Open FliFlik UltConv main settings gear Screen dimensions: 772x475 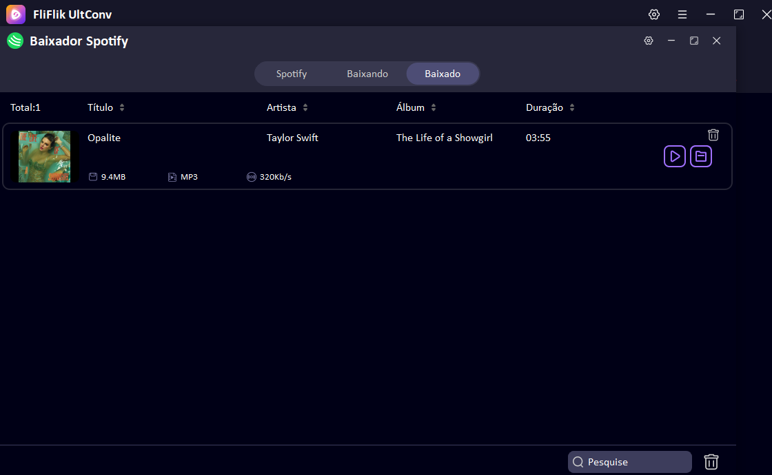[654, 14]
